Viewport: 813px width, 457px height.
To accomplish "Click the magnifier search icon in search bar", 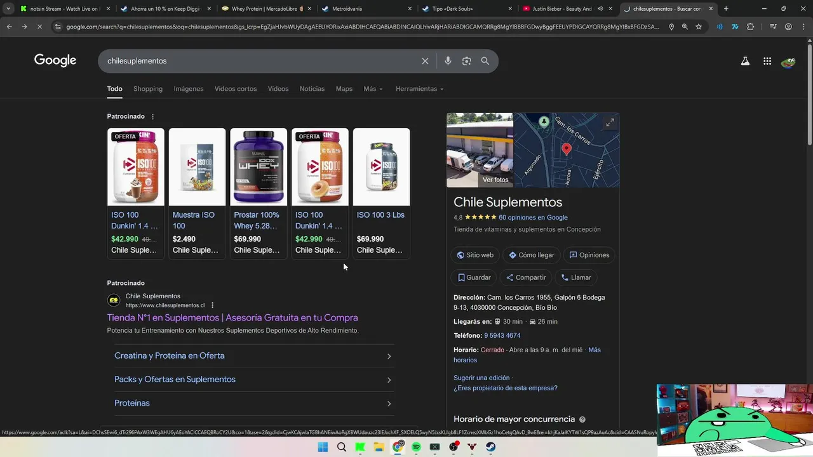I will [485, 61].
